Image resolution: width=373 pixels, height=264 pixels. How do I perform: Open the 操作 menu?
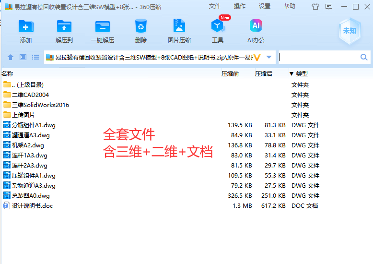point(240,6)
